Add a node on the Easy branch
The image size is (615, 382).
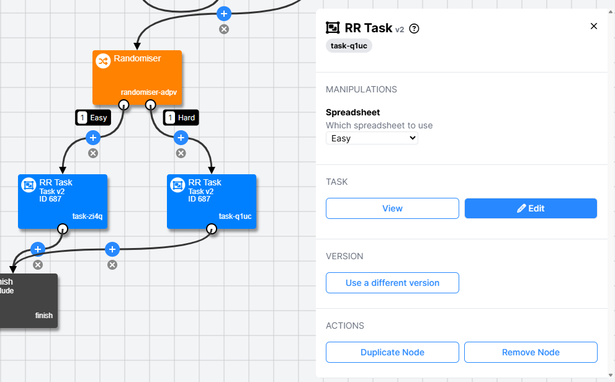pos(93,138)
